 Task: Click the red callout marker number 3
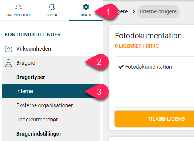[98, 92]
